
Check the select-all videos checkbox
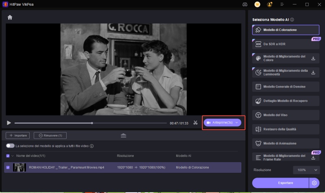coord(8,156)
